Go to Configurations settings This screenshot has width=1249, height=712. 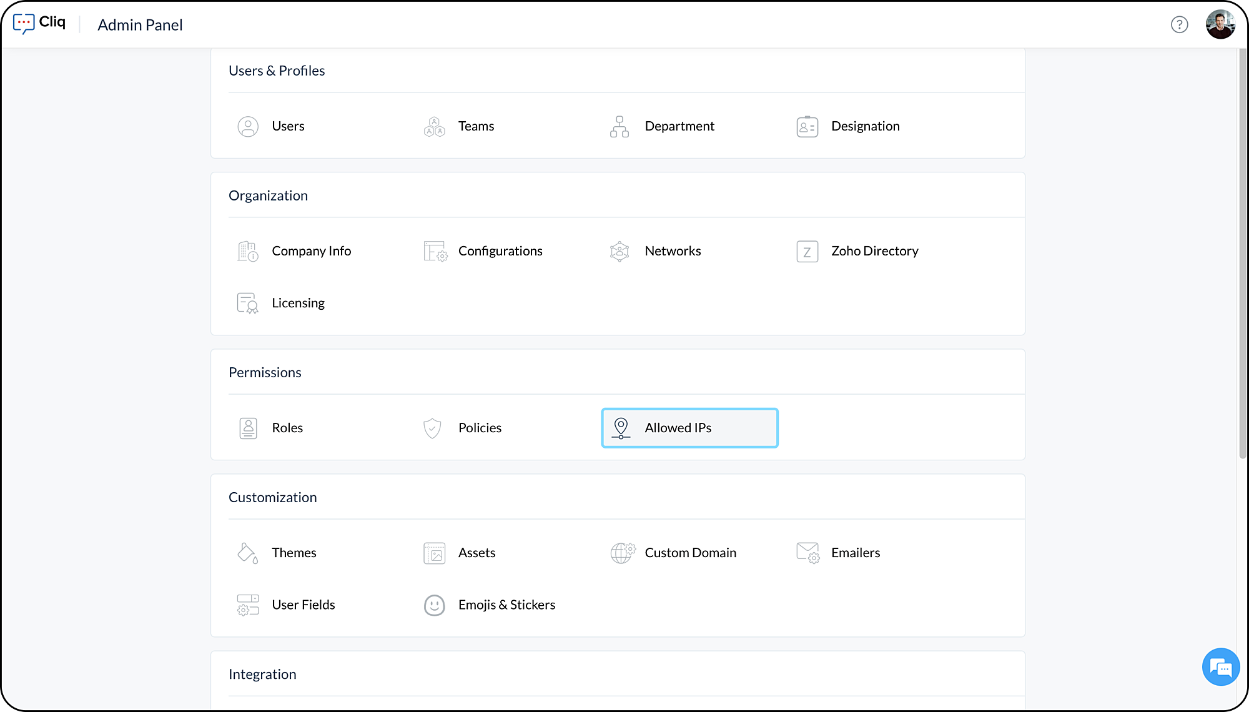pyautogui.click(x=500, y=251)
